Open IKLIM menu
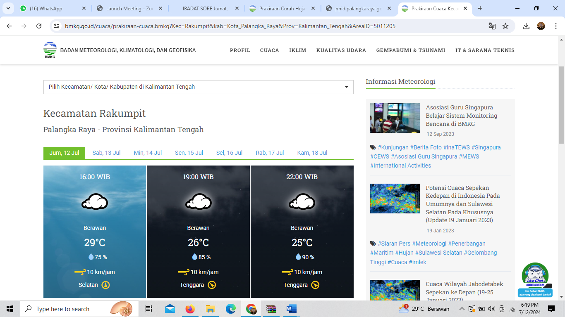This screenshot has width=565, height=317. 298,50
